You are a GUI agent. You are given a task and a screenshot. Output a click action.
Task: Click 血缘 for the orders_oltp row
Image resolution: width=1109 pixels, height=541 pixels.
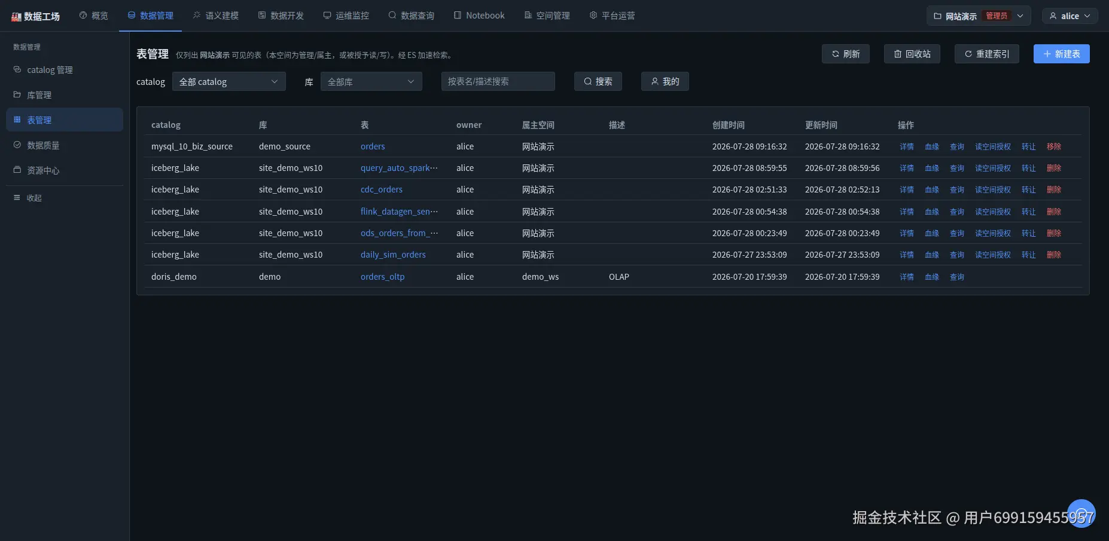point(932,277)
